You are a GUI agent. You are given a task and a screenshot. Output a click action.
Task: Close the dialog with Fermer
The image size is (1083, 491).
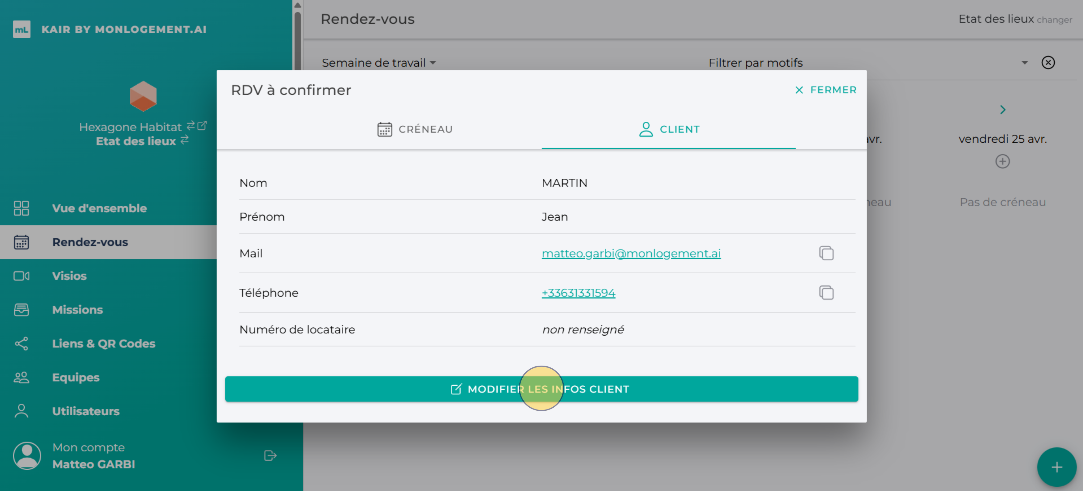[825, 90]
